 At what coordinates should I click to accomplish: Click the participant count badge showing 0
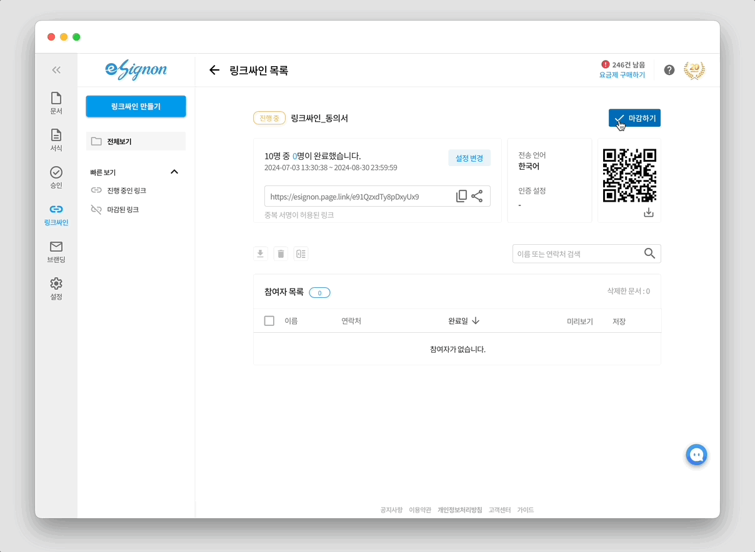coord(319,292)
